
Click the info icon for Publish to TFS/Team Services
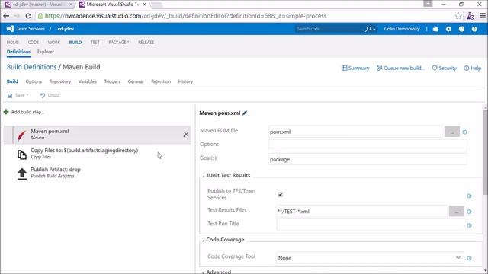[469, 196]
